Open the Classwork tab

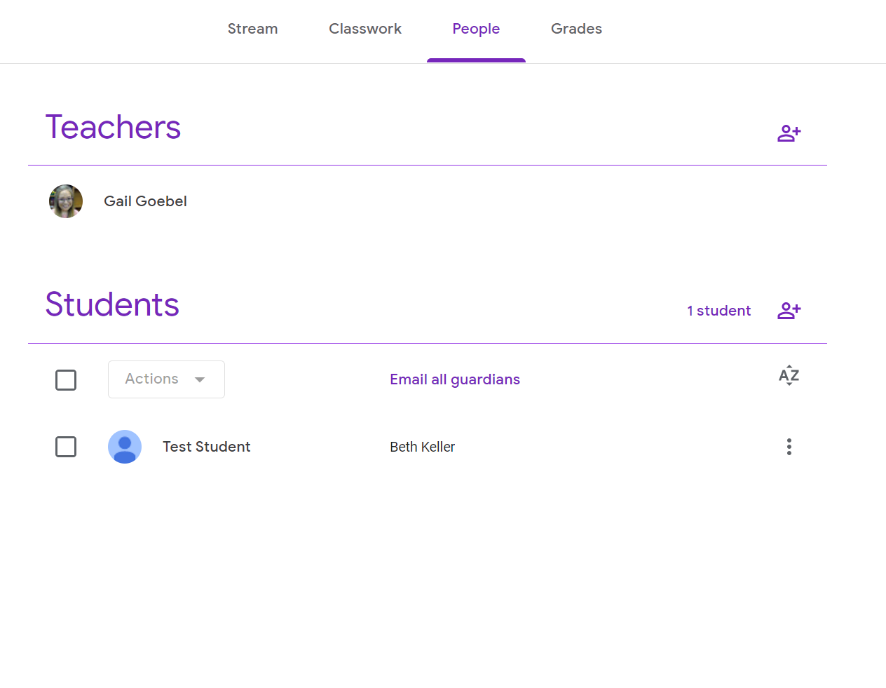coord(365,29)
